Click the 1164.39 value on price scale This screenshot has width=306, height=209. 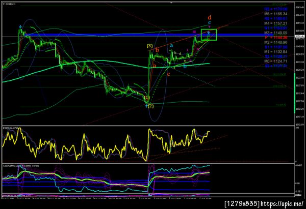(x=300, y=15)
